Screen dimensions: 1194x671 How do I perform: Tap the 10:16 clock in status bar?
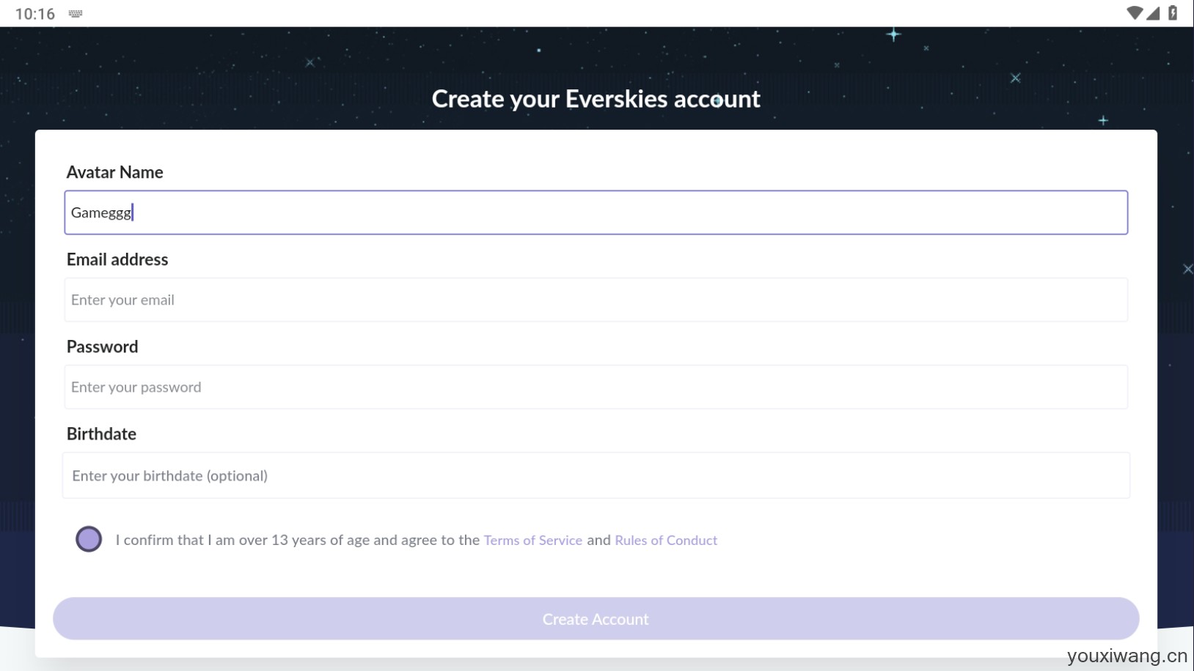tap(35, 14)
